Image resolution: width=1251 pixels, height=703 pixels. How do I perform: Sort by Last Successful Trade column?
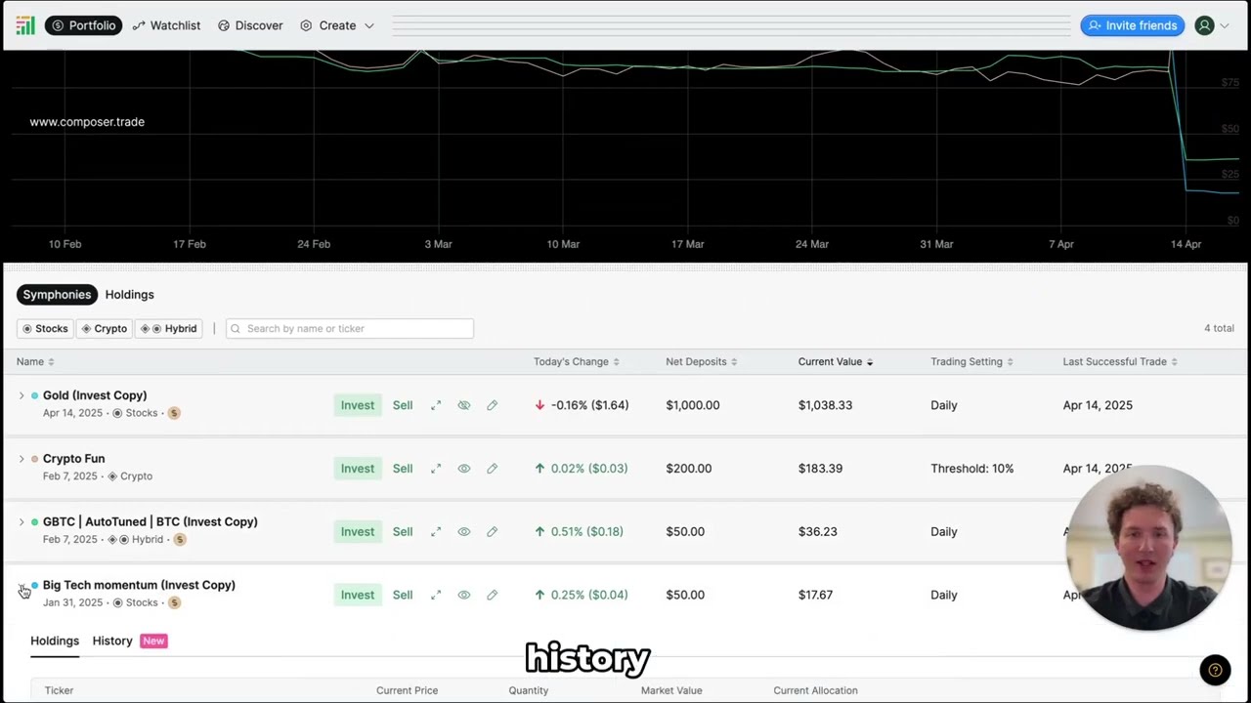(1174, 362)
